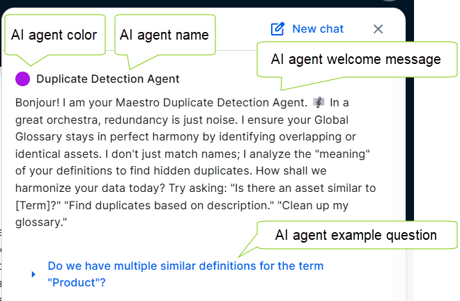Click the "AI agent color" callout label
The width and height of the screenshot is (460, 301).
pos(54,35)
